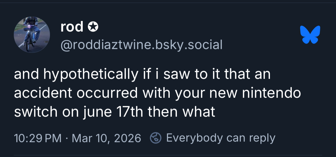
Task: Open the @roddiaztwine.bsky.social handle
Action: (x=141, y=44)
